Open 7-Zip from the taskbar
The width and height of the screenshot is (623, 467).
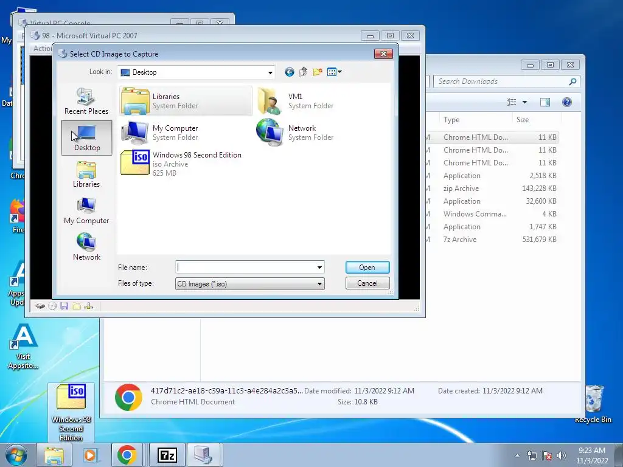click(x=167, y=455)
